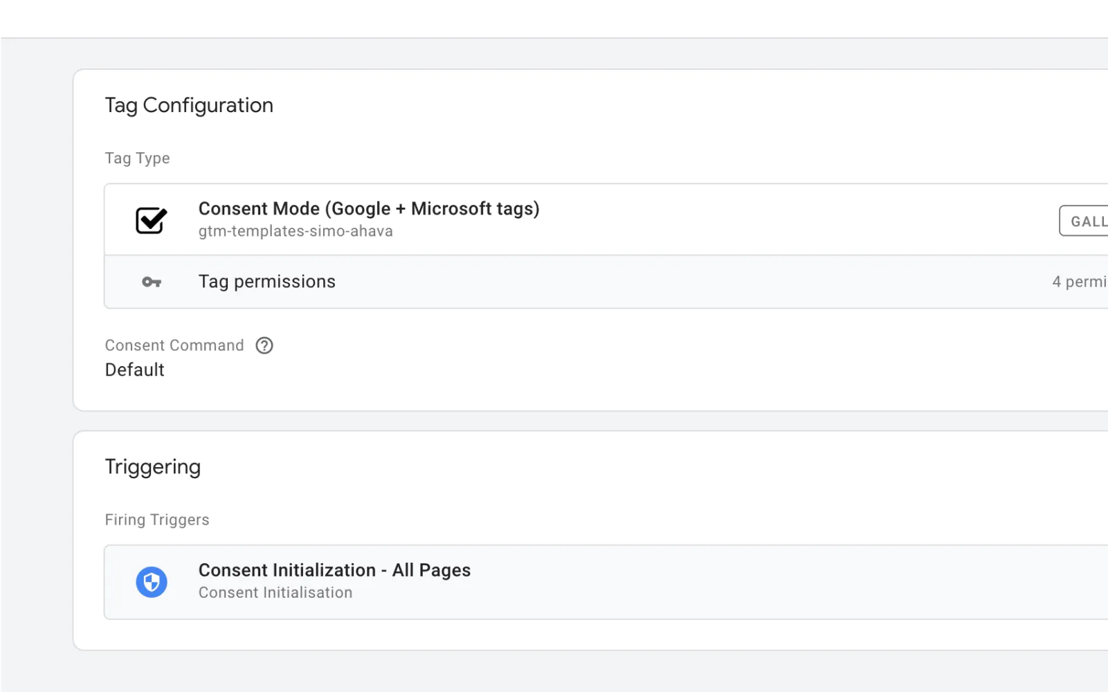Click the Tag Configuration heading
1108x692 pixels.
(x=189, y=105)
